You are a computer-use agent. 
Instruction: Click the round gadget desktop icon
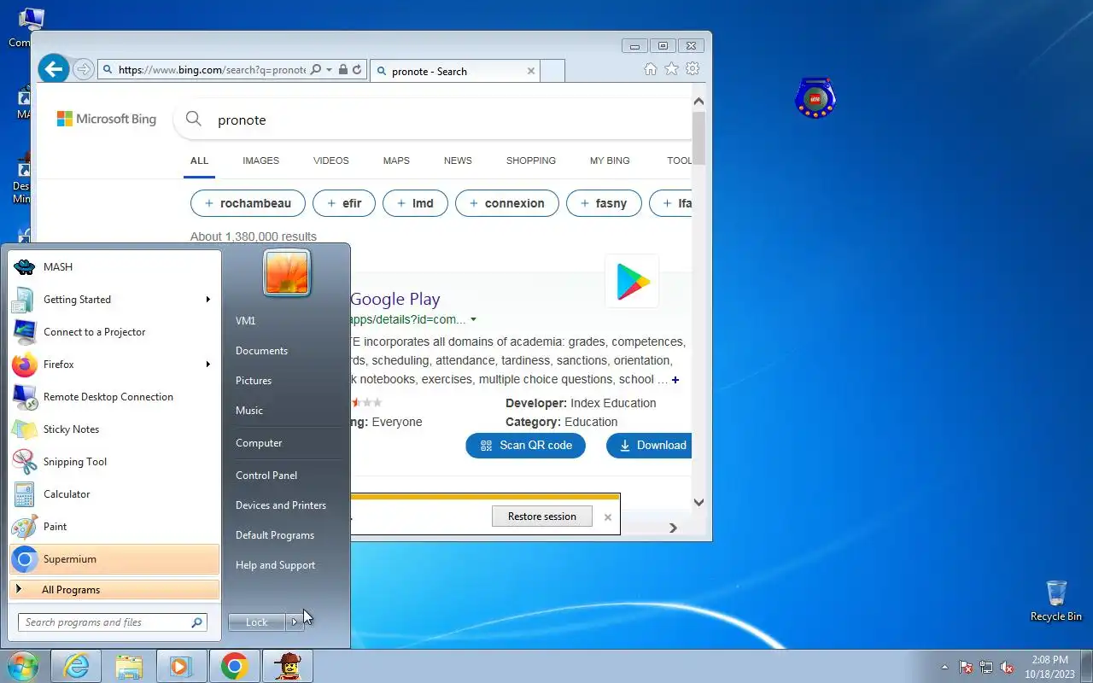pyautogui.click(x=815, y=97)
